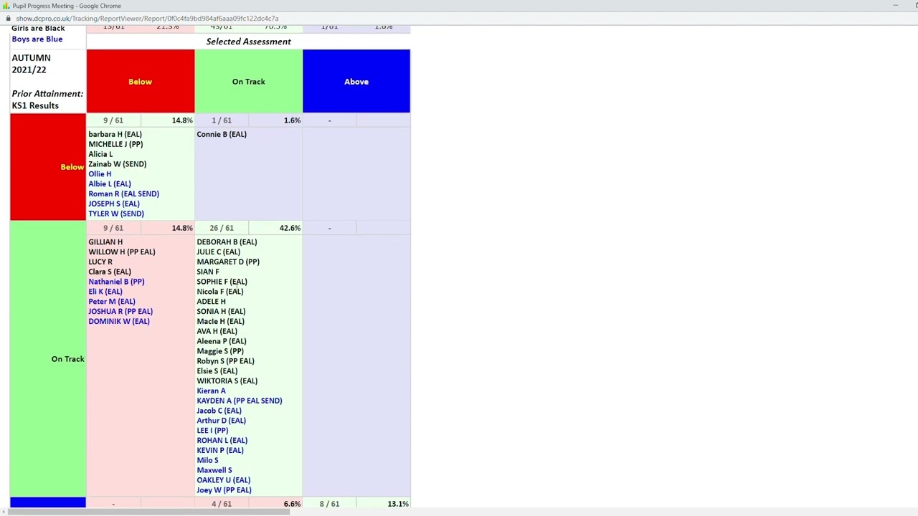Click the '1.6%' value above Connie B
This screenshot has height=516, width=918.
tap(292, 120)
